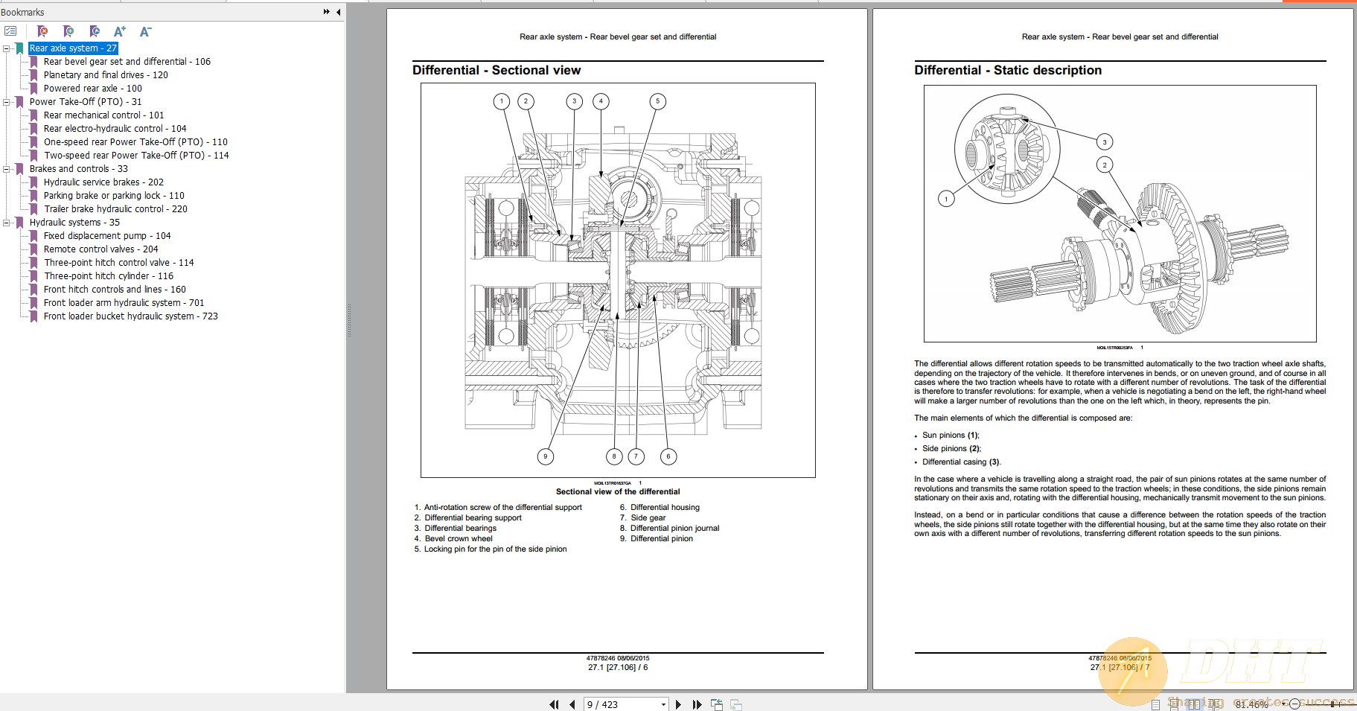Collapse the 'Hydraulic systems - 35' node

coord(7,222)
